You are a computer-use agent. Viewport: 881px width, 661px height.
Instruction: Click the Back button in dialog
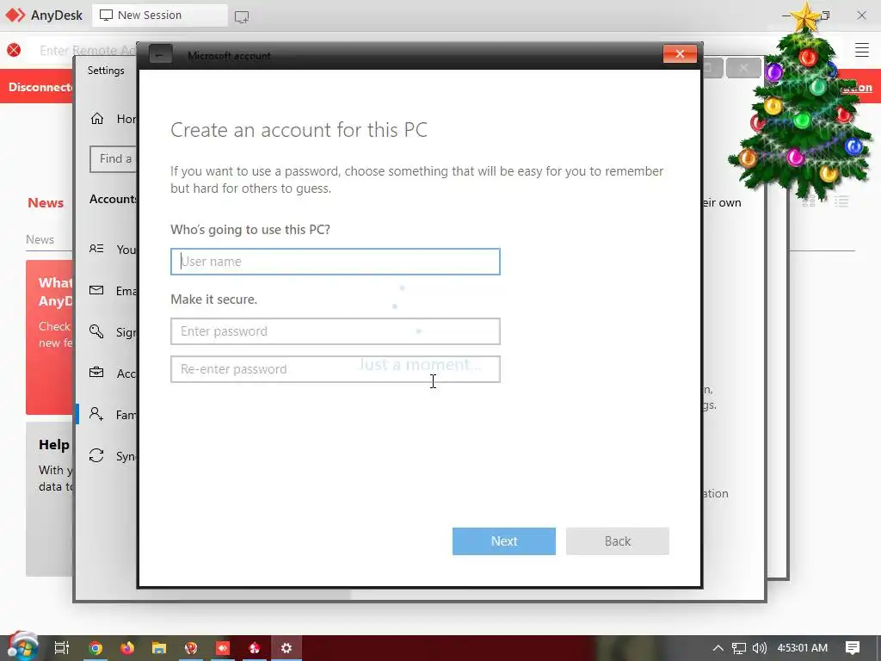click(618, 541)
